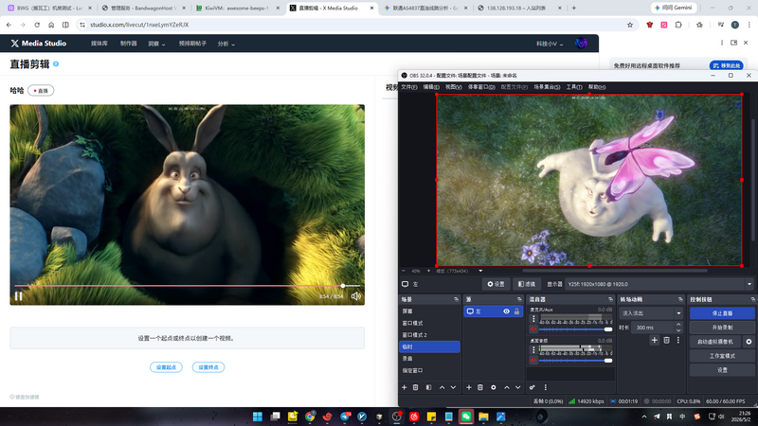Click zoom out minus in OBS preview
The height and width of the screenshot is (426, 758).
point(404,271)
